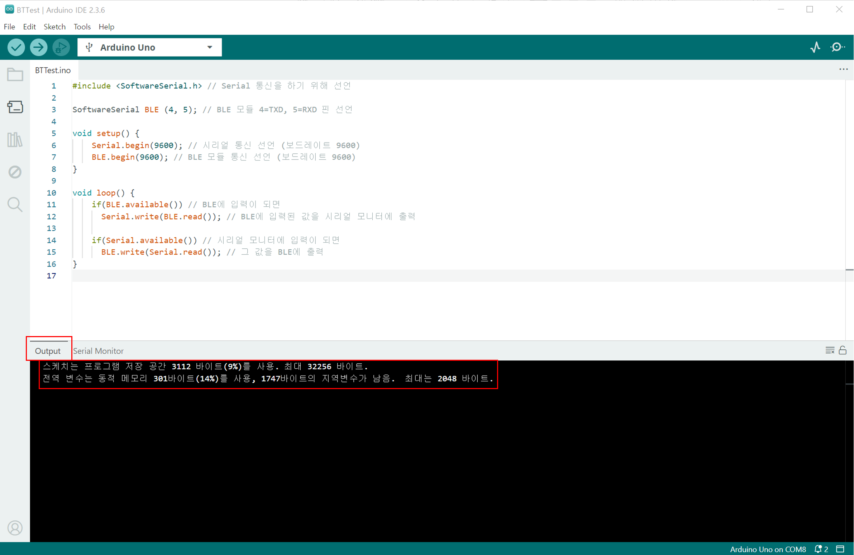Toggle the output scroll lock icon

click(x=843, y=350)
